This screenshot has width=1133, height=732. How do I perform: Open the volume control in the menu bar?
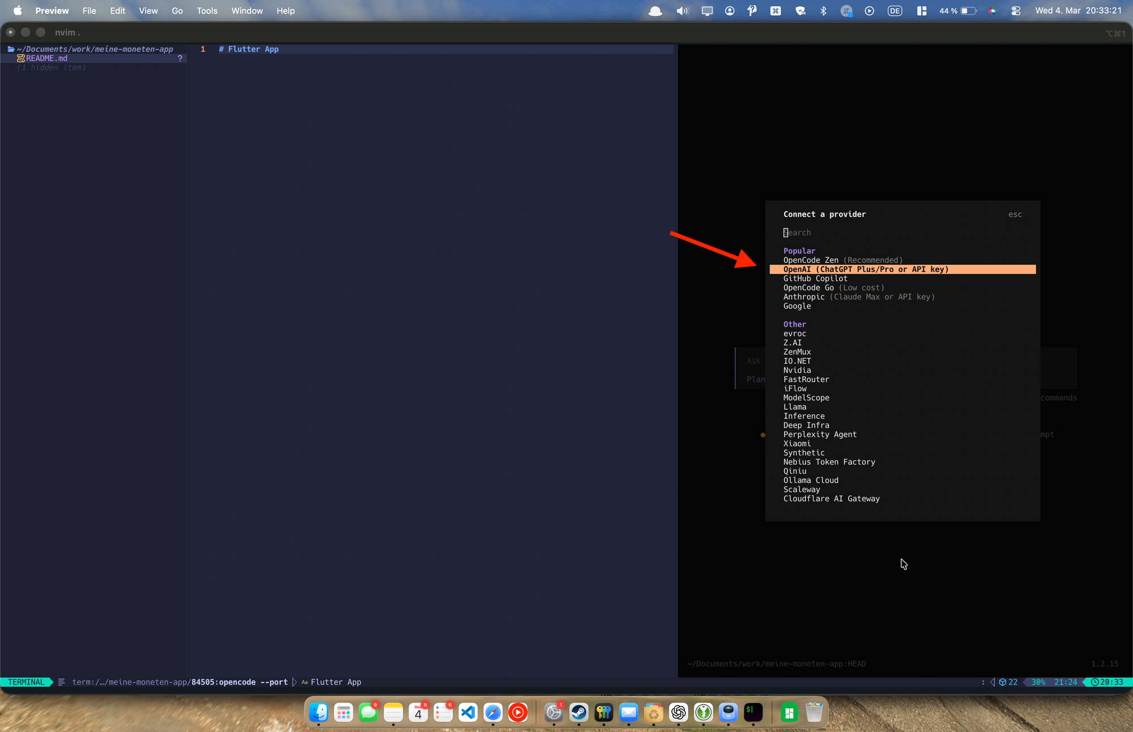pos(682,11)
